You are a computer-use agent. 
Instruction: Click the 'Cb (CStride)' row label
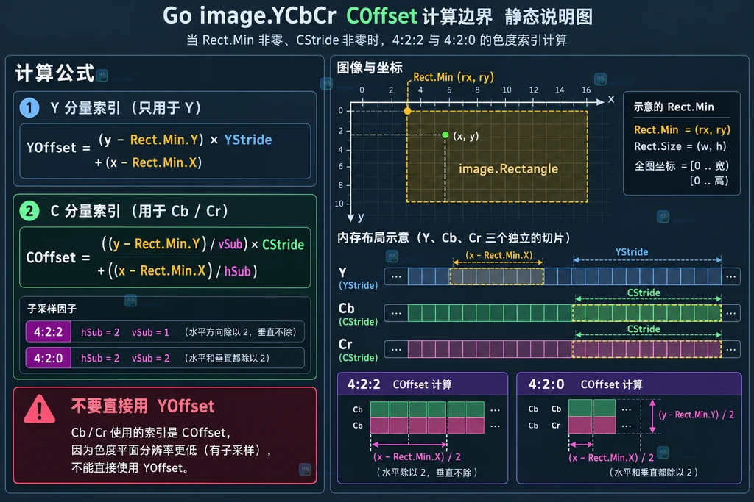click(358, 315)
